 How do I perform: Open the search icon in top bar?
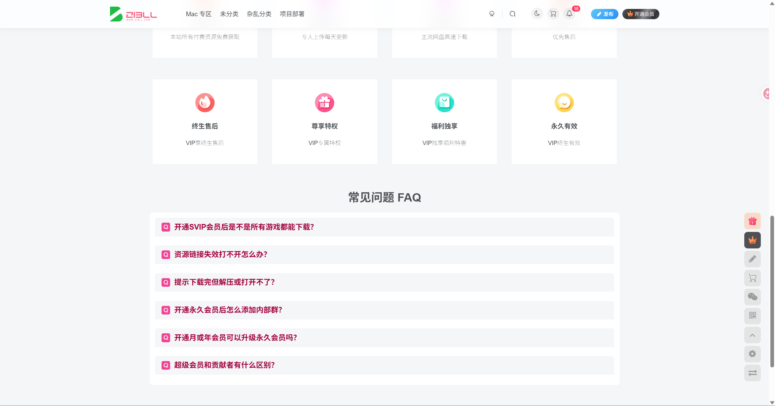(x=512, y=14)
